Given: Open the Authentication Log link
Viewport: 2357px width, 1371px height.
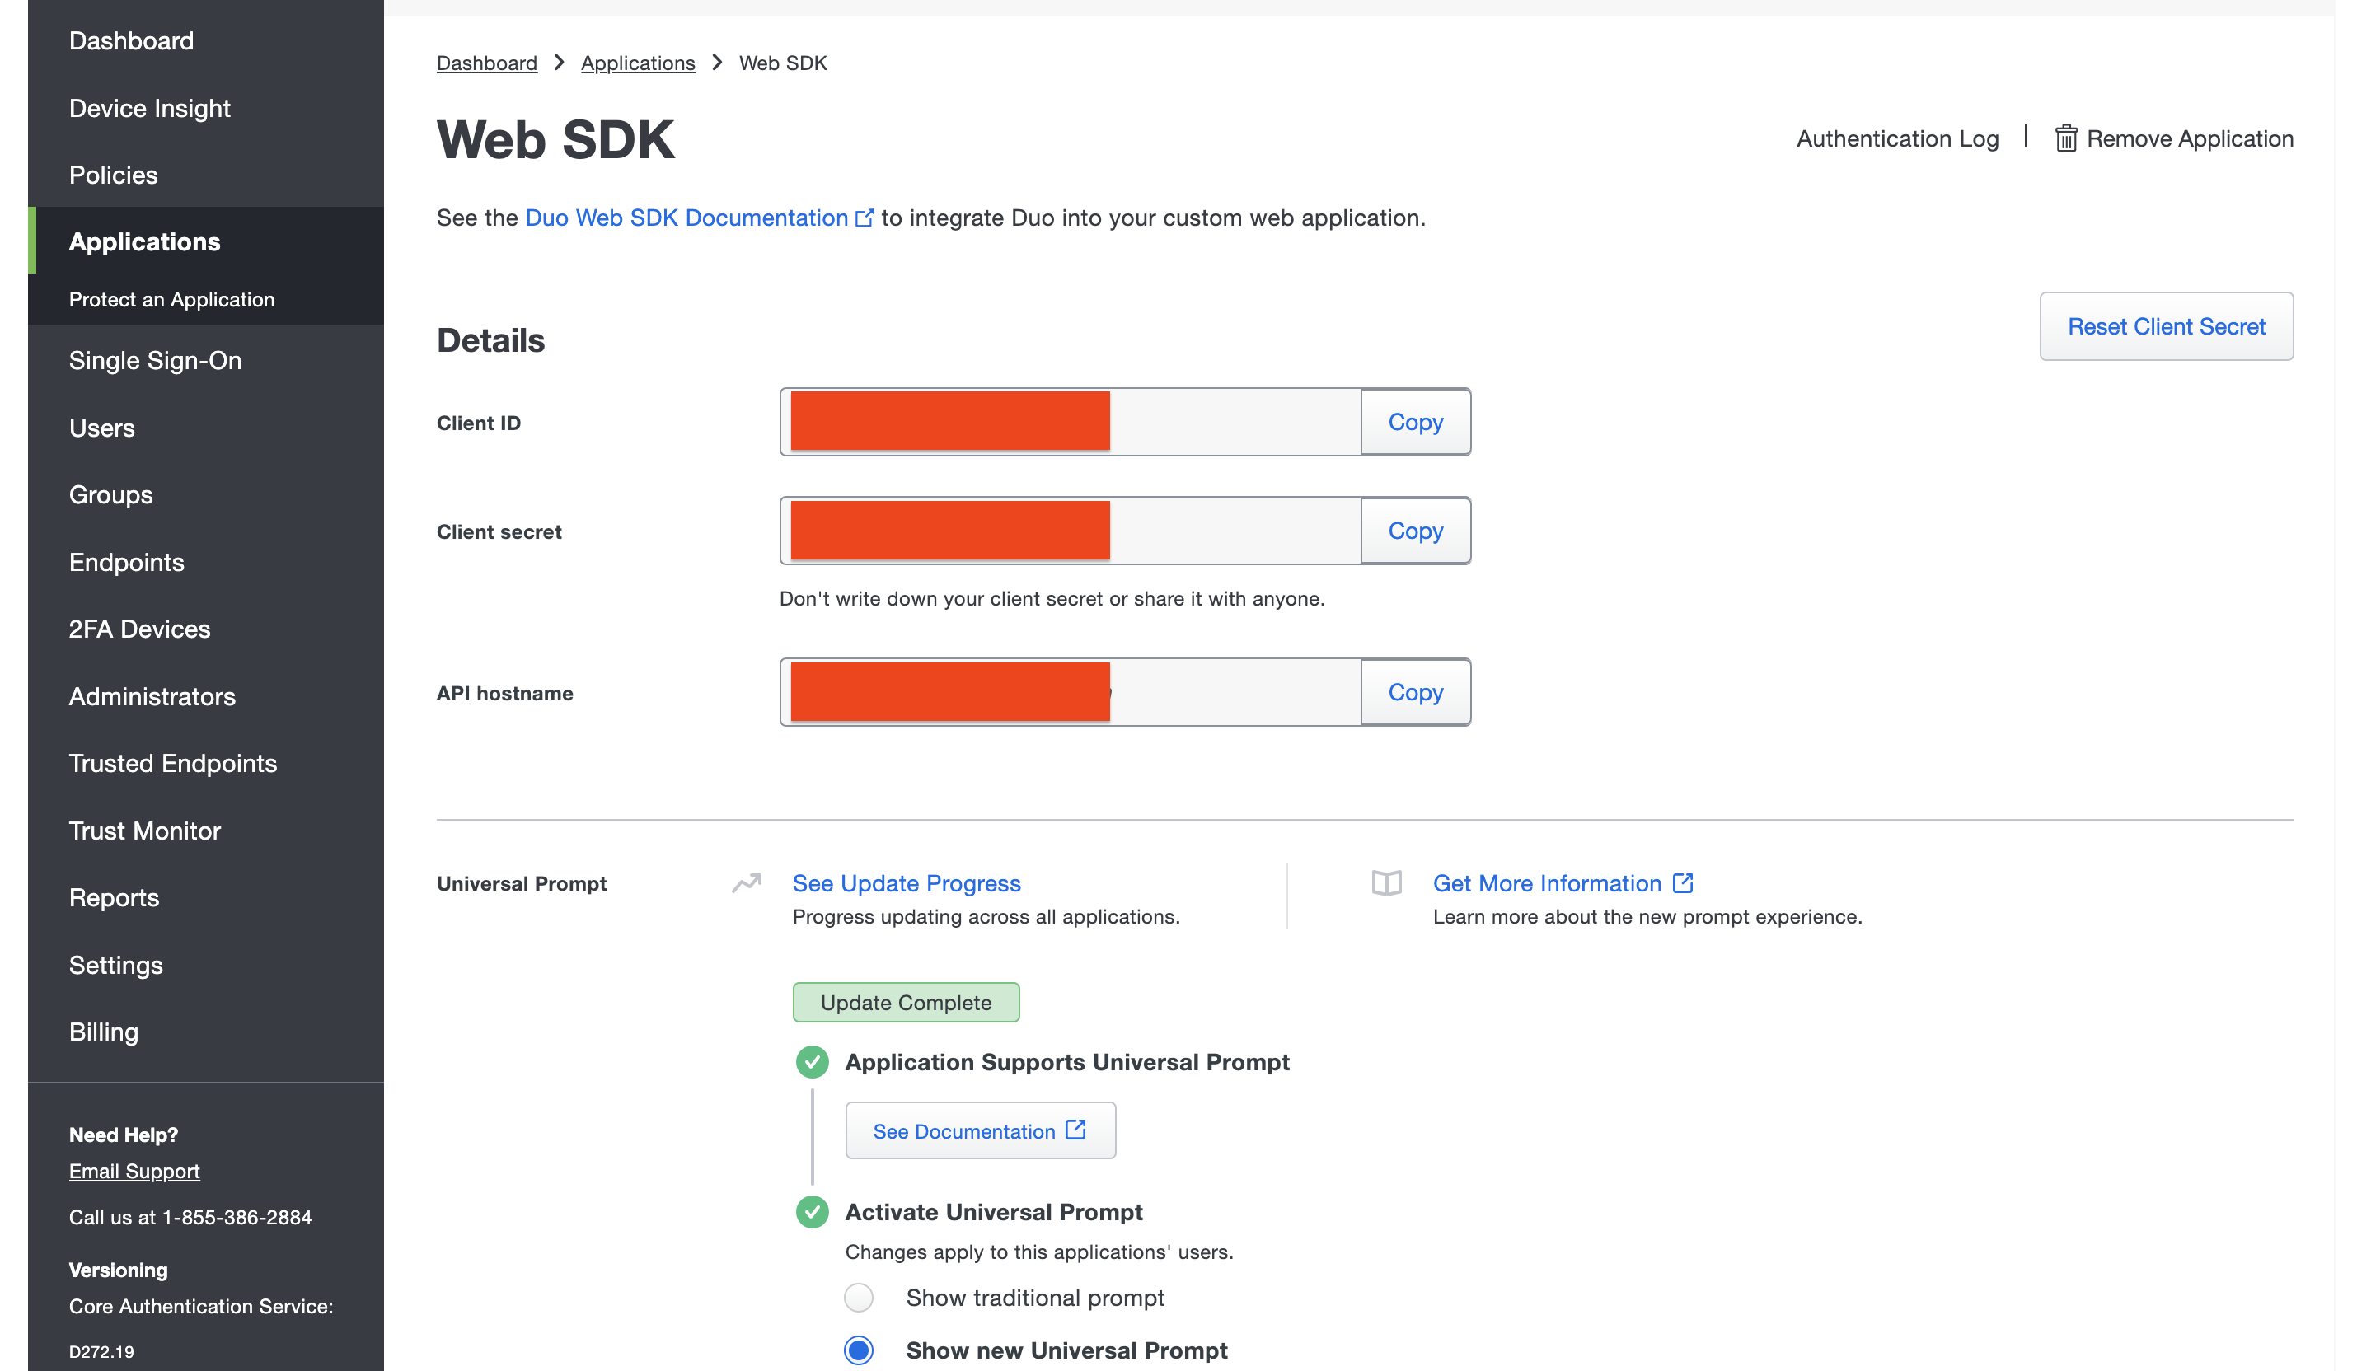Looking at the screenshot, I should (1897, 138).
